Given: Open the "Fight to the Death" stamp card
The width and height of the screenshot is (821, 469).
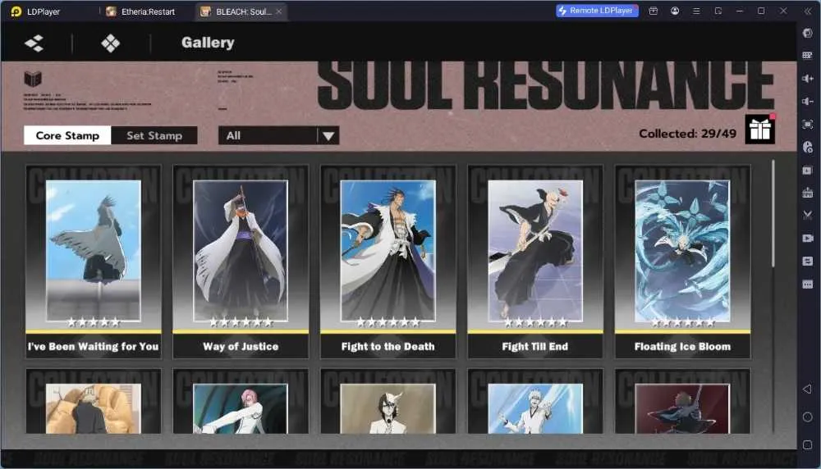Looking at the screenshot, I should (x=388, y=262).
